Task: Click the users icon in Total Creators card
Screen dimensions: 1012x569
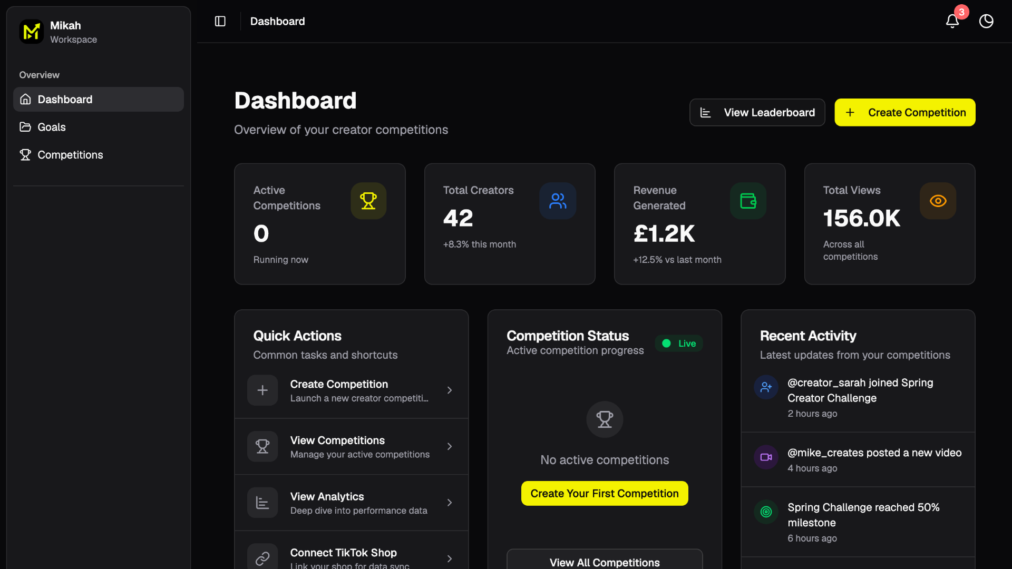Action: pos(558,201)
